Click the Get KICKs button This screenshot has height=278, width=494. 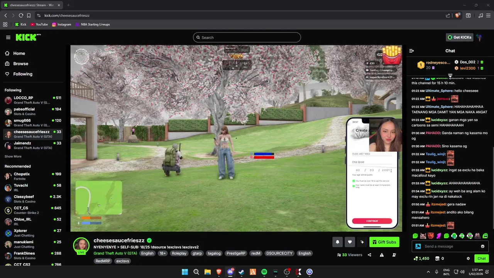[459, 37]
